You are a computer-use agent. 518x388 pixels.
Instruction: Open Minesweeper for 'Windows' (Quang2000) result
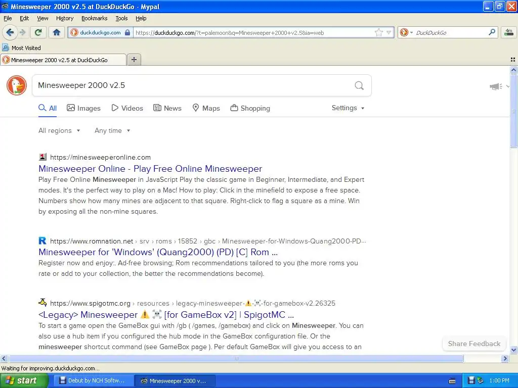point(158,252)
